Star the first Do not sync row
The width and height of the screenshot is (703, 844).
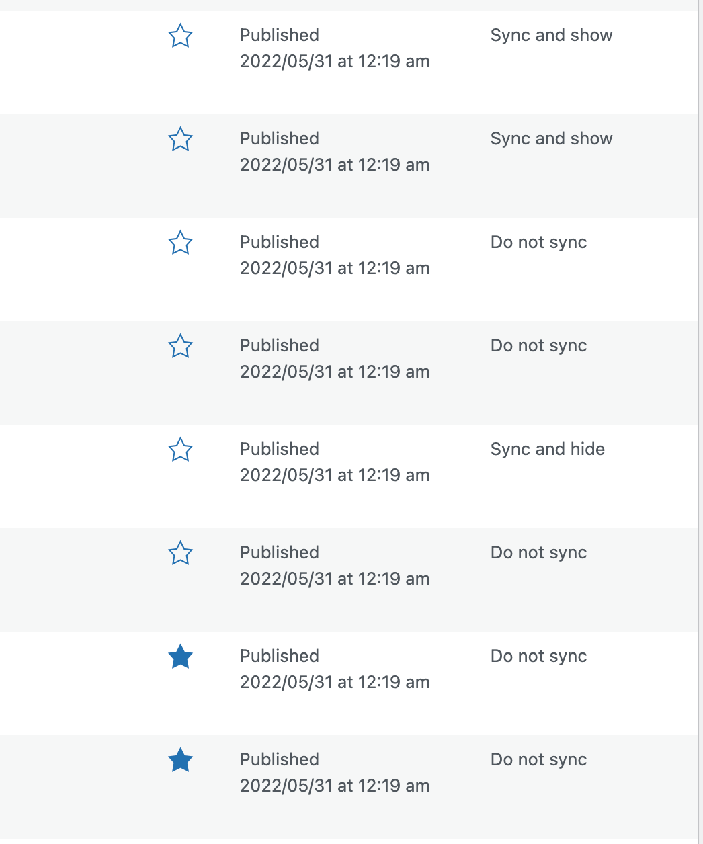(180, 243)
